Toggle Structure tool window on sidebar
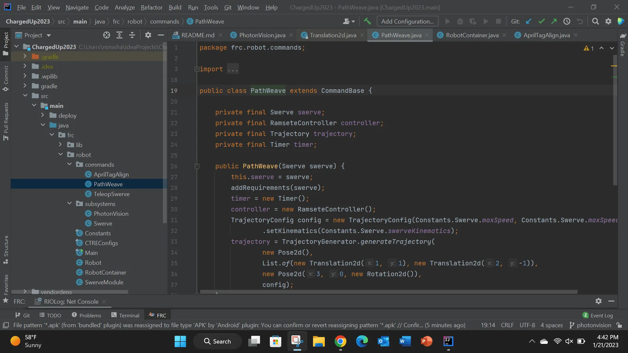Image resolution: width=628 pixels, height=353 pixels. 6,249
